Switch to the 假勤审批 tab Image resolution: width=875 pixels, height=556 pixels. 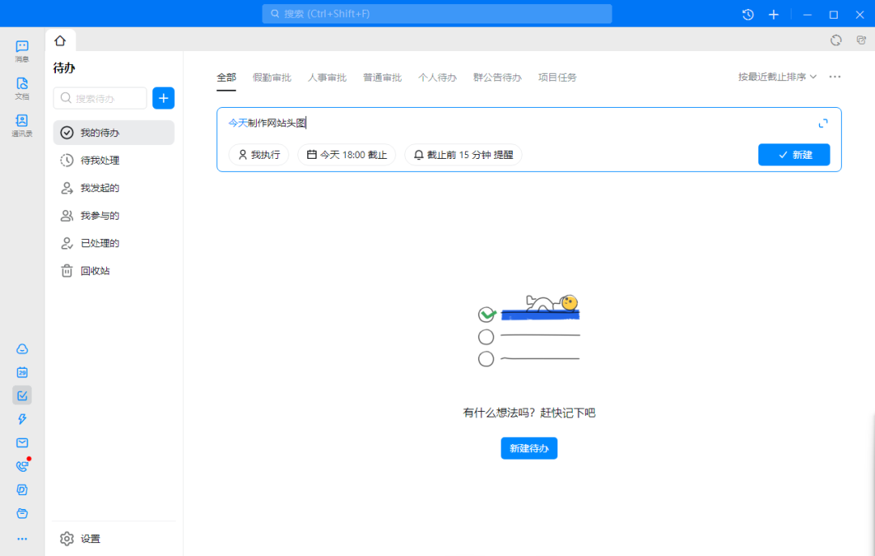pos(271,78)
